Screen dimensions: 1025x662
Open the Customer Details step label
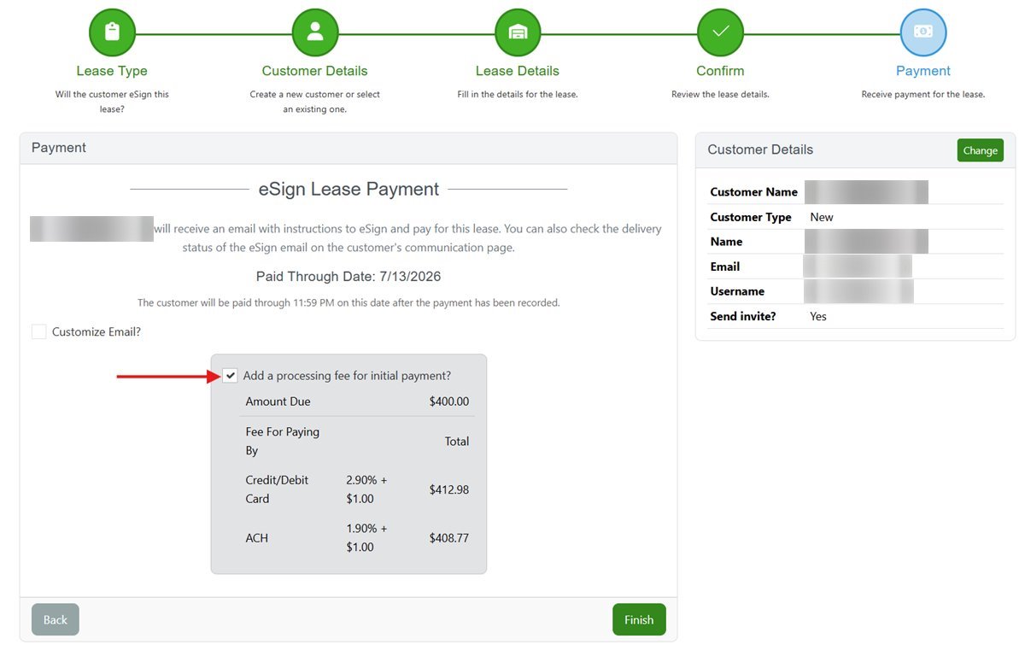(x=315, y=71)
